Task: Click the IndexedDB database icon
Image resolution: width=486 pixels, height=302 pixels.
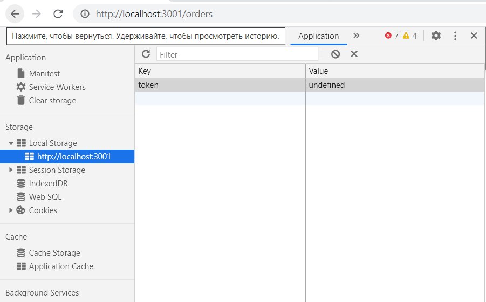Action: pos(20,184)
